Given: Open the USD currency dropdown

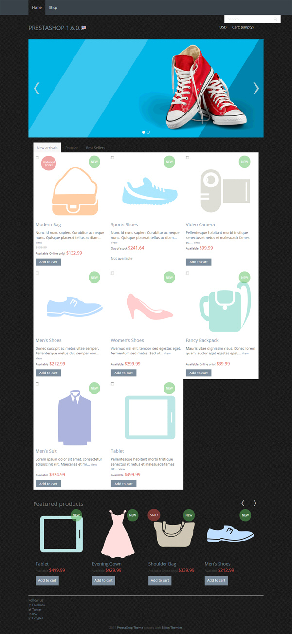Looking at the screenshot, I should tap(223, 27).
